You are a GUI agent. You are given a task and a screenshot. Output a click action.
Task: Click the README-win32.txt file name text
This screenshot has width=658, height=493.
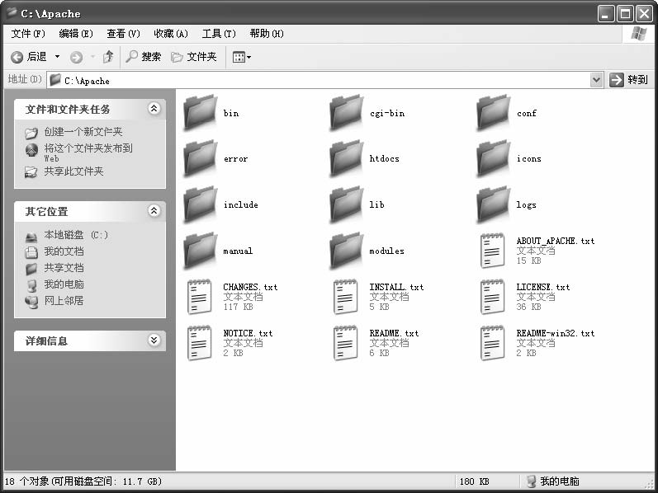click(555, 333)
